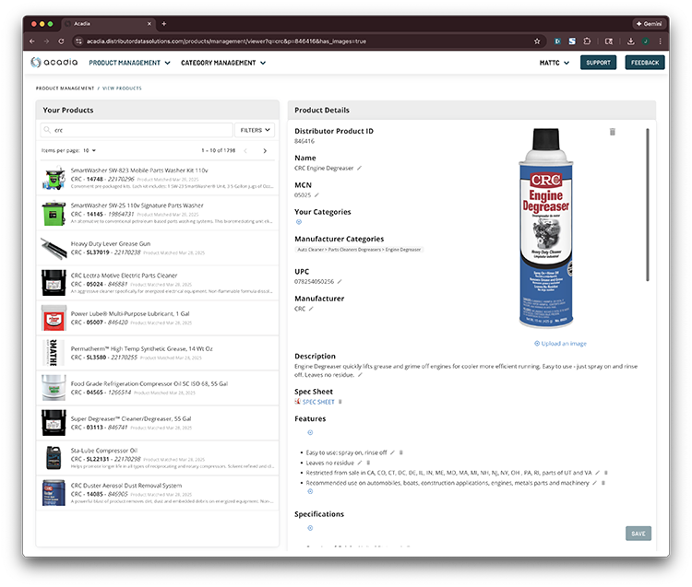Click the Product Details scrollbar
The width and height of the screenshot is (692, 587).
pyautogui.click(x=648, y=205)
